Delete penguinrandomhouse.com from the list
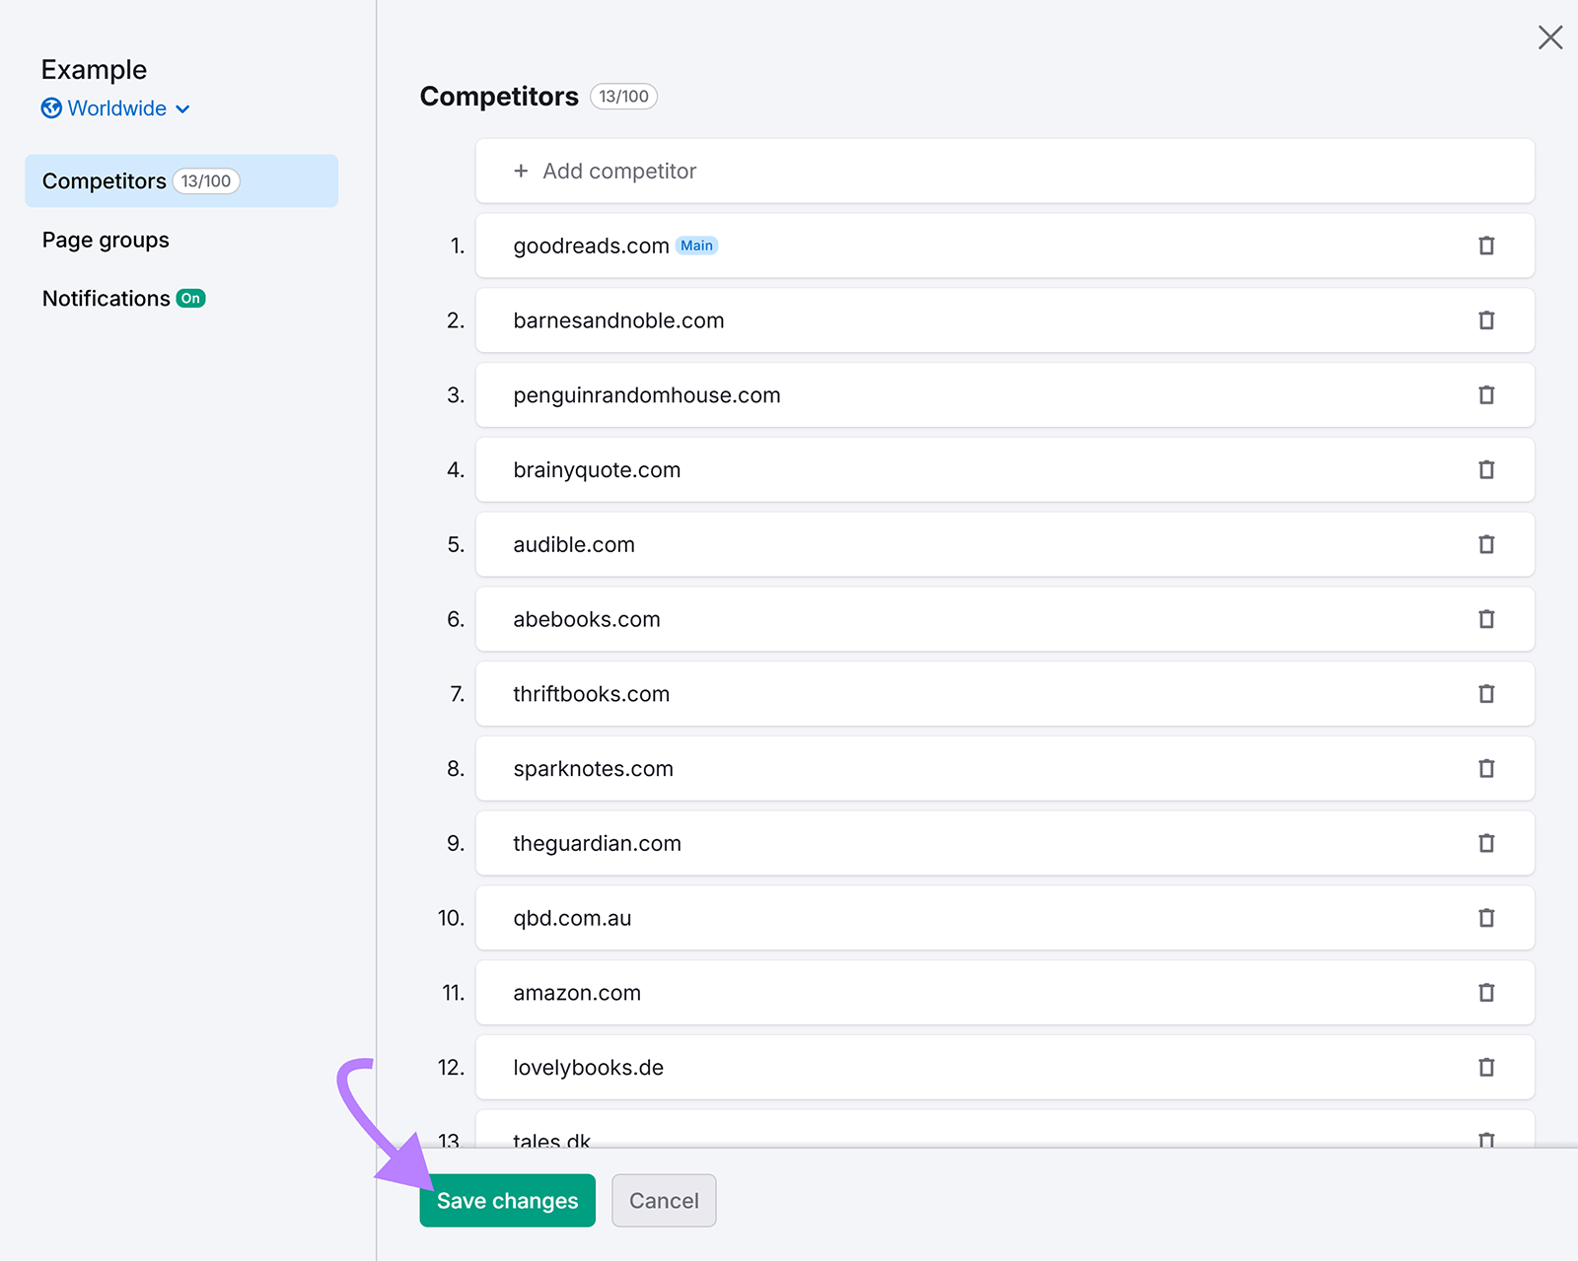 1486,394
